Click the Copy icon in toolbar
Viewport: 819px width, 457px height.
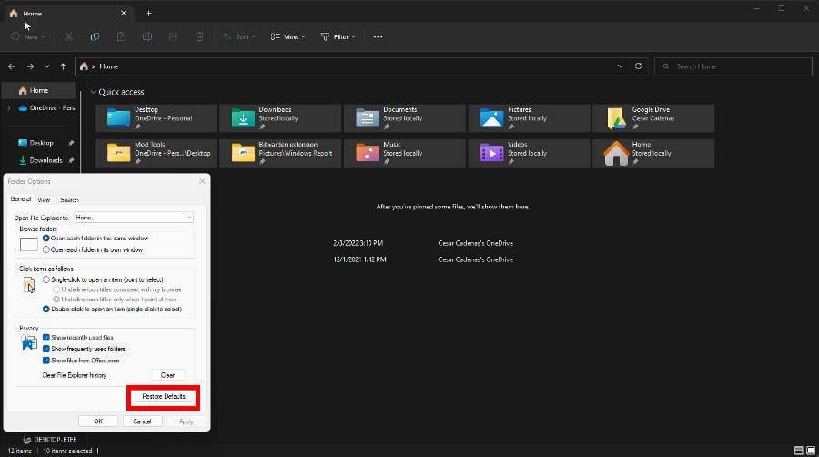(95, 36)
